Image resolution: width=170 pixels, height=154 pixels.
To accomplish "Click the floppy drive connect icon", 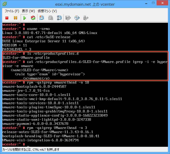I will click(68, 18).
